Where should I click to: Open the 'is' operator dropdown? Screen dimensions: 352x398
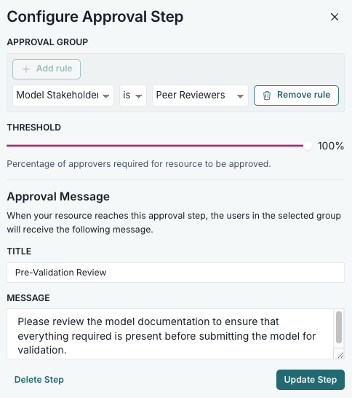[x=133, y=95]
